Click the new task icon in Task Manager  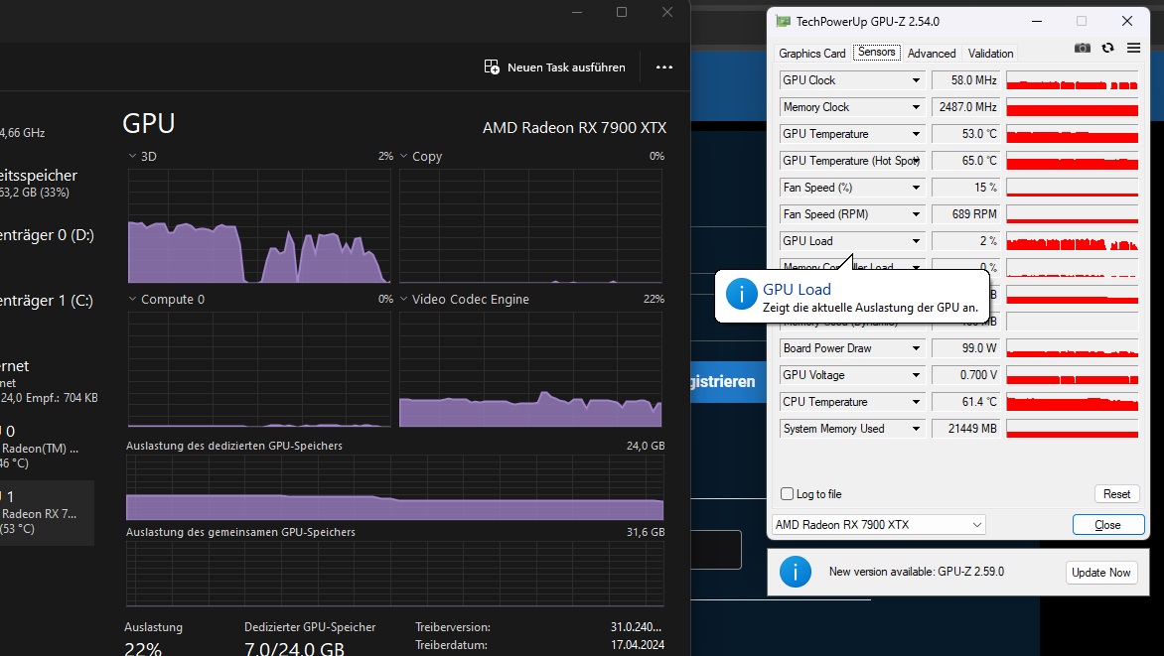(x=492, y=66)
